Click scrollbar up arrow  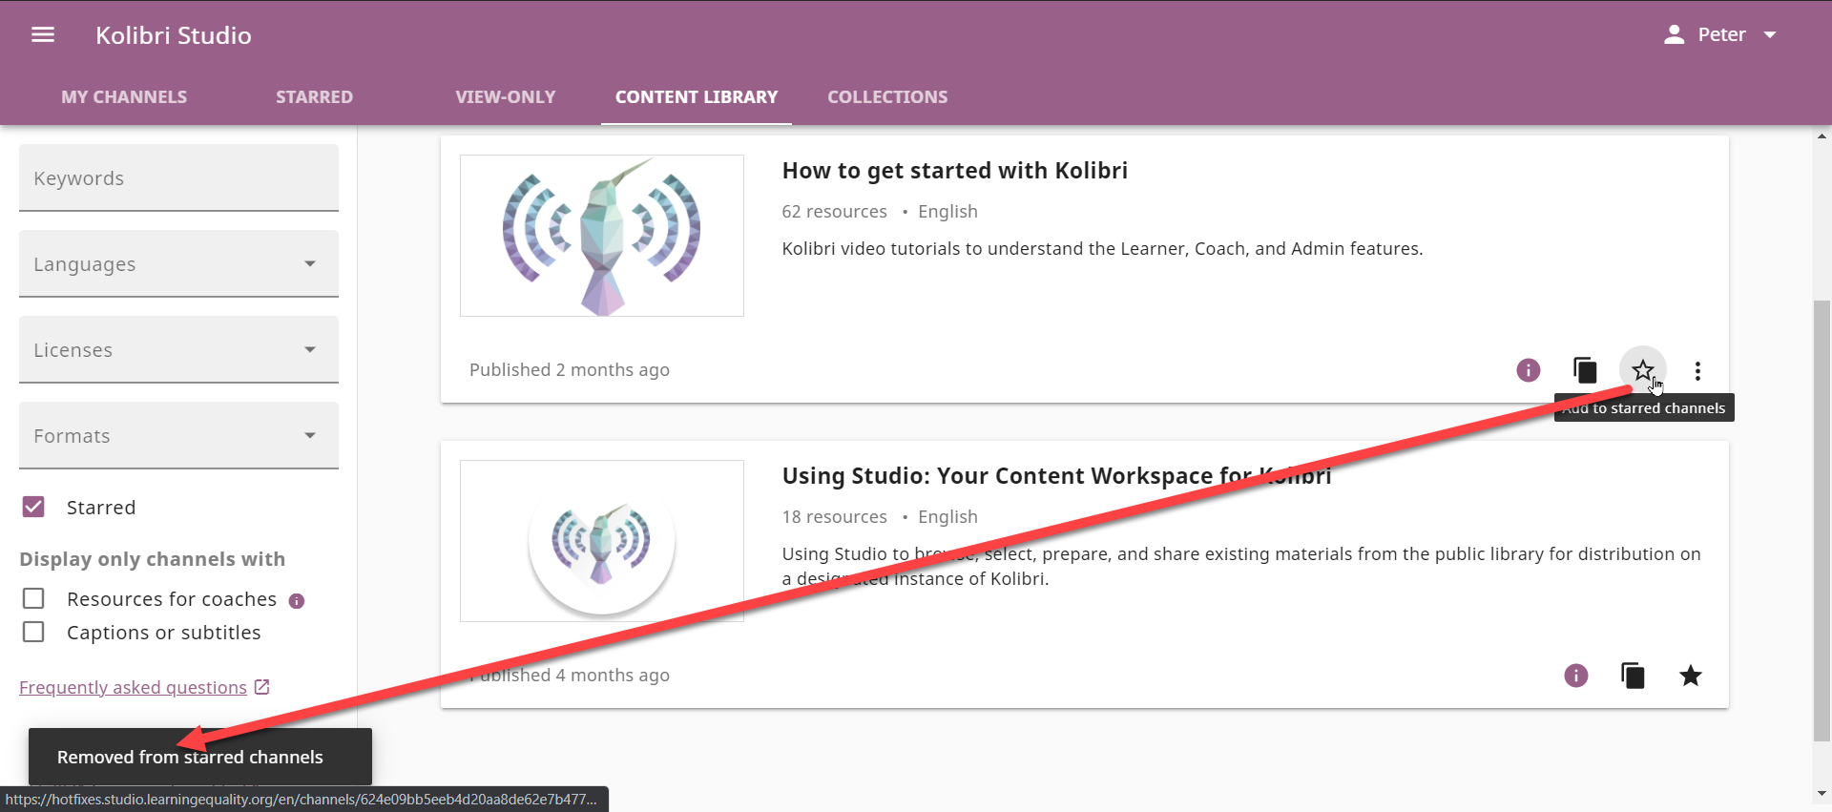(1822, 136)
